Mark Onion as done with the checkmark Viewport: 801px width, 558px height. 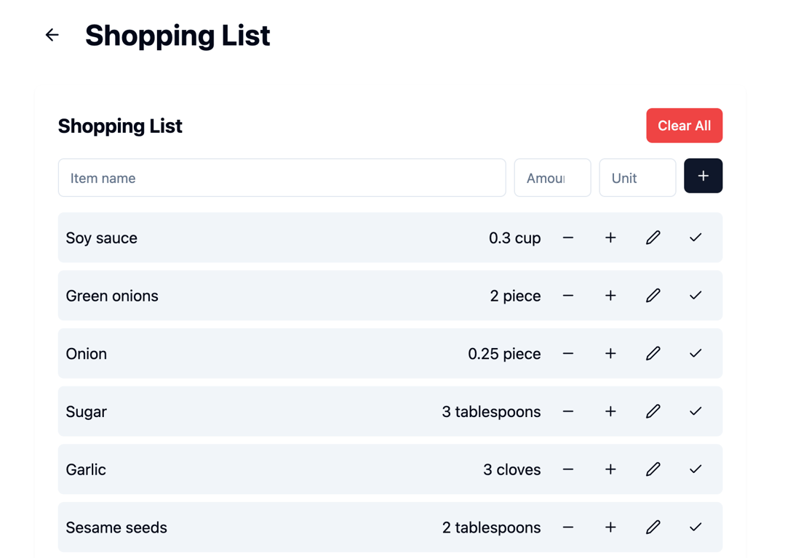(x=695, y=353)
